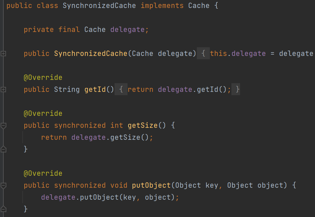Collapse the getSize method using gutter arrow
Image resolution: width=315 pixels, height=217 pixels.
coord(3,125)
